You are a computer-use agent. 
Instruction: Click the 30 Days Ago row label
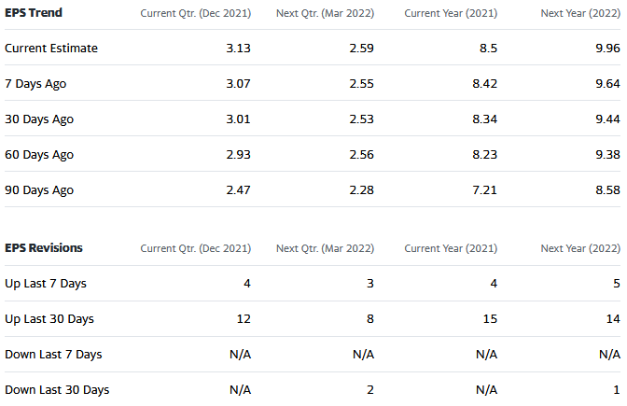click(x=39, y=119)
